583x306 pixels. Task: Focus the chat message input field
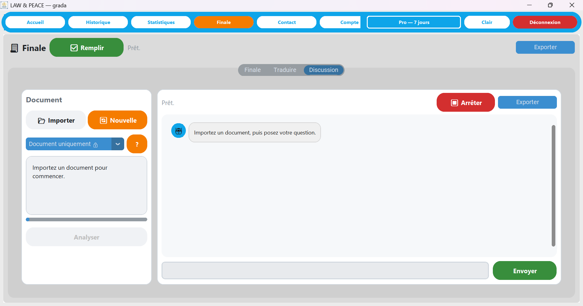[325, 270]
